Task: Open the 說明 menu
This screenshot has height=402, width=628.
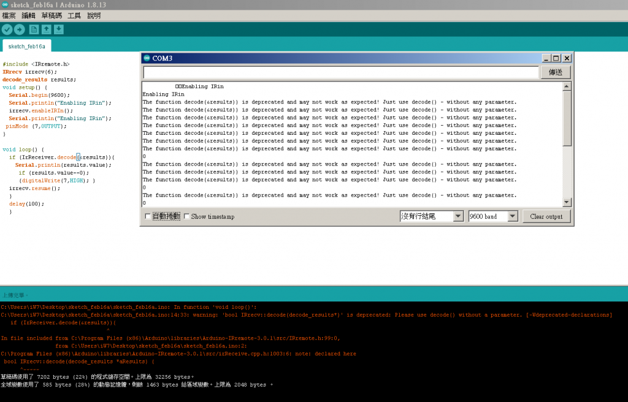Action: coord(94,15)
